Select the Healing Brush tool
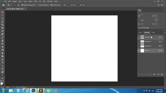 click(x=2, y=34)
